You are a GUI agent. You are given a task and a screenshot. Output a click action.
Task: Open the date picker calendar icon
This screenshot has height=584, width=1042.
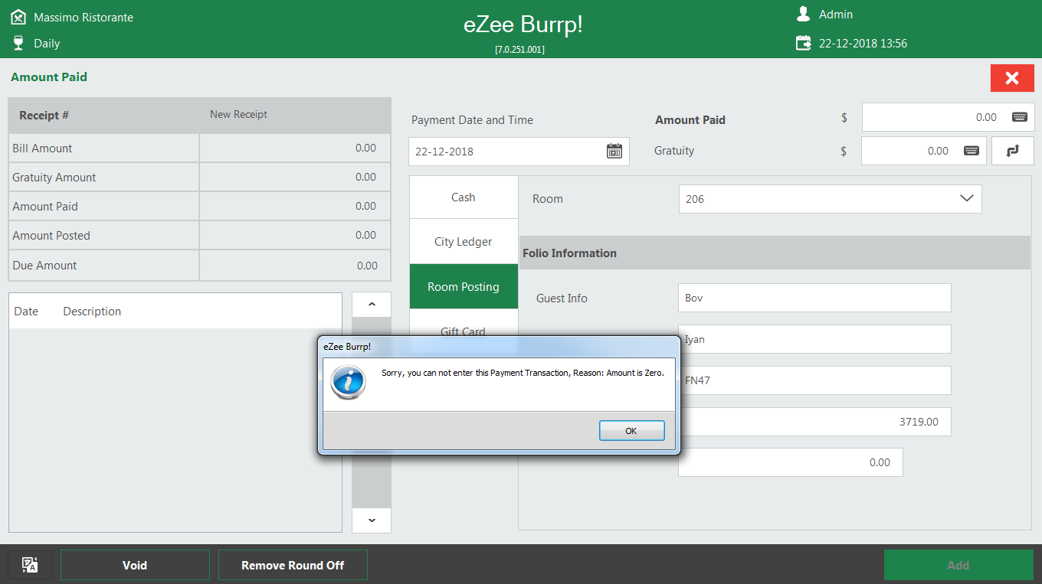click(x=614, y=152)
